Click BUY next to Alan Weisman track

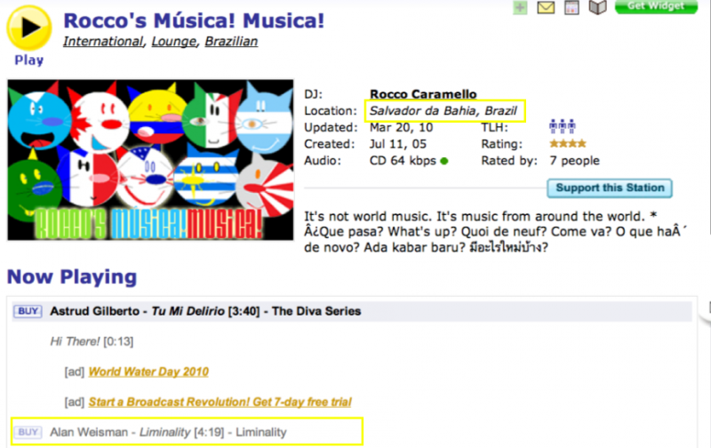[x=28, y=432]
